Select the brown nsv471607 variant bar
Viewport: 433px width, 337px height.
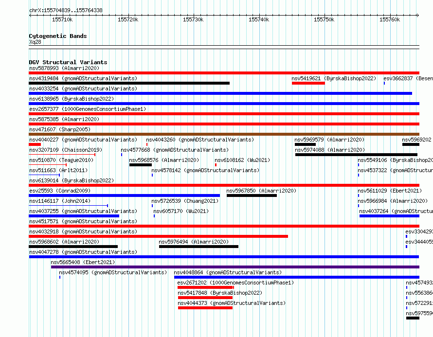(224, 134)
